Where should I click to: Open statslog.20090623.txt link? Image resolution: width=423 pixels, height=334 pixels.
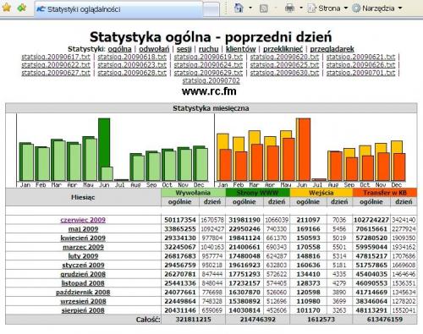point(132,65)
